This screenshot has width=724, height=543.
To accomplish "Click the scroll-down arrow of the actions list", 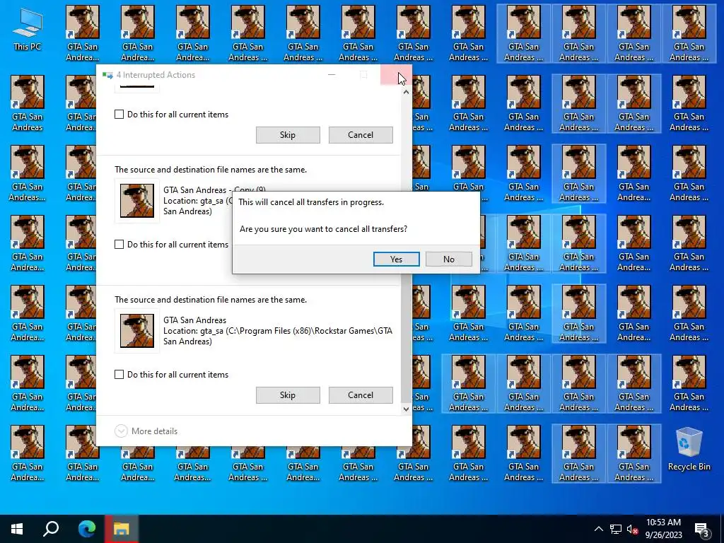I will (x=406, y=409).
